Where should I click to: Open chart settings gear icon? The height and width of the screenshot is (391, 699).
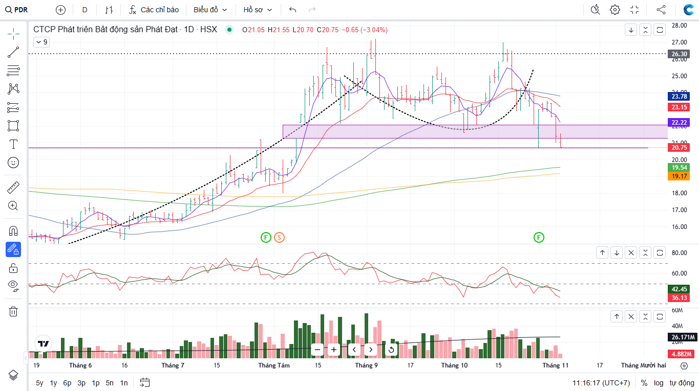pyautogui.click(x=615, y=10)
